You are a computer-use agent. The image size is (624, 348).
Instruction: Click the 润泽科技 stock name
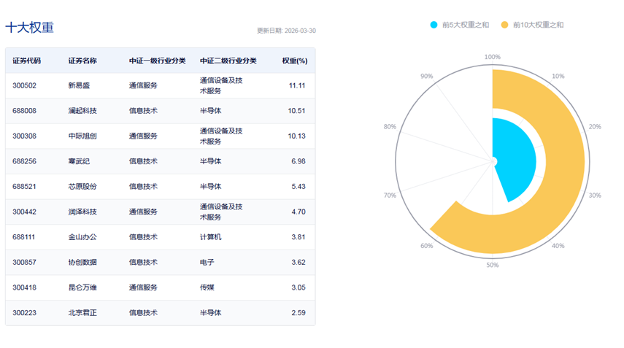point(82,212)
